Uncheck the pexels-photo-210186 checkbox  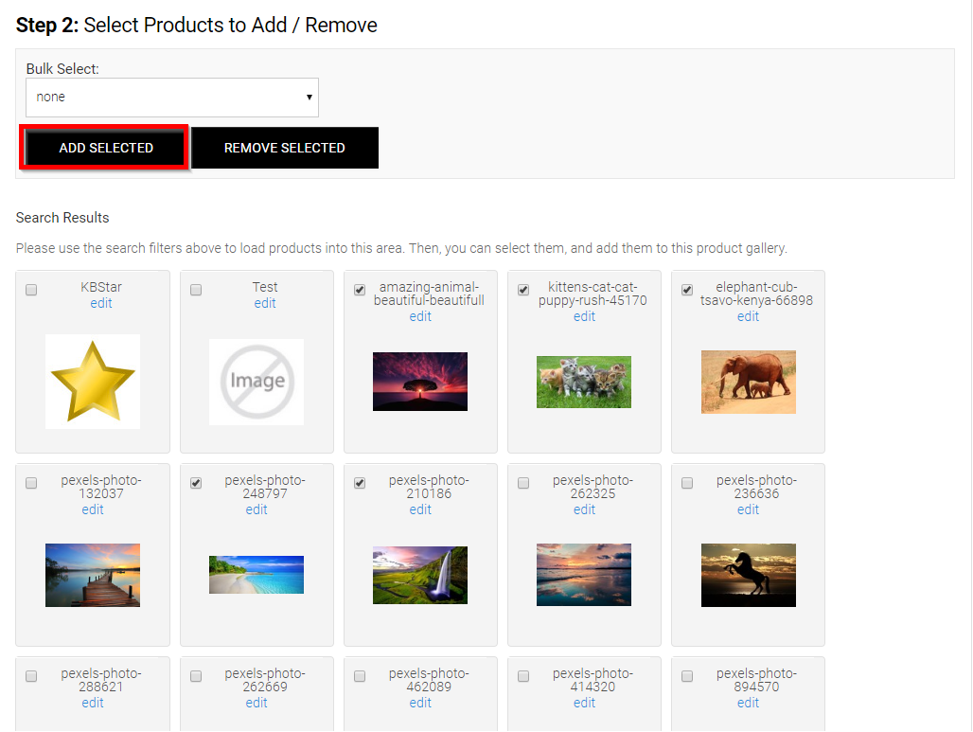(x=359, y=483)
